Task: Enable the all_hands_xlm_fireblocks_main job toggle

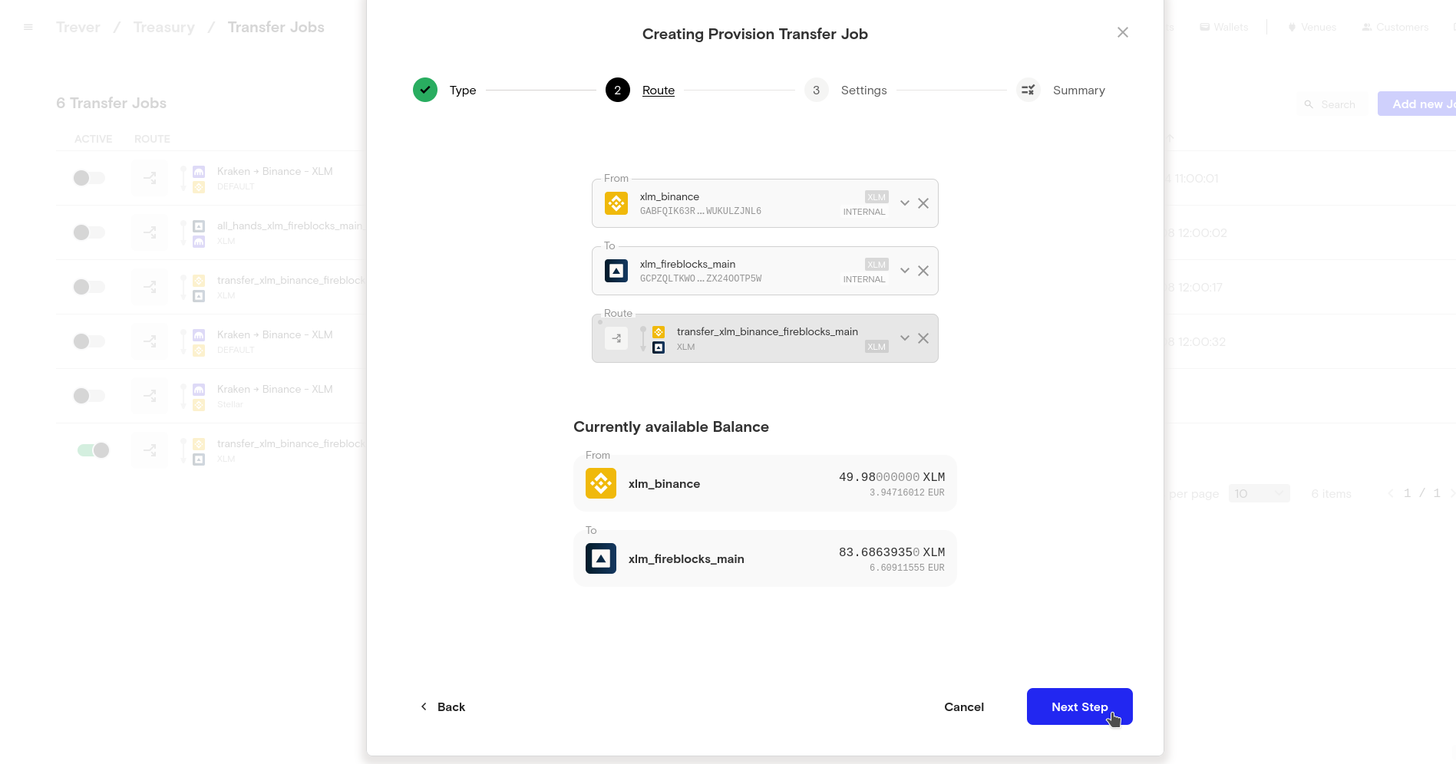Action: [x=89, y=232]
